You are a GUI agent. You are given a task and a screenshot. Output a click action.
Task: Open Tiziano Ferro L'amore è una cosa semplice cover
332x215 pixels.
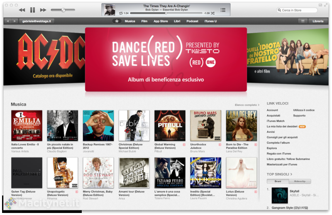pyautogui.click(x=170, y=173)
